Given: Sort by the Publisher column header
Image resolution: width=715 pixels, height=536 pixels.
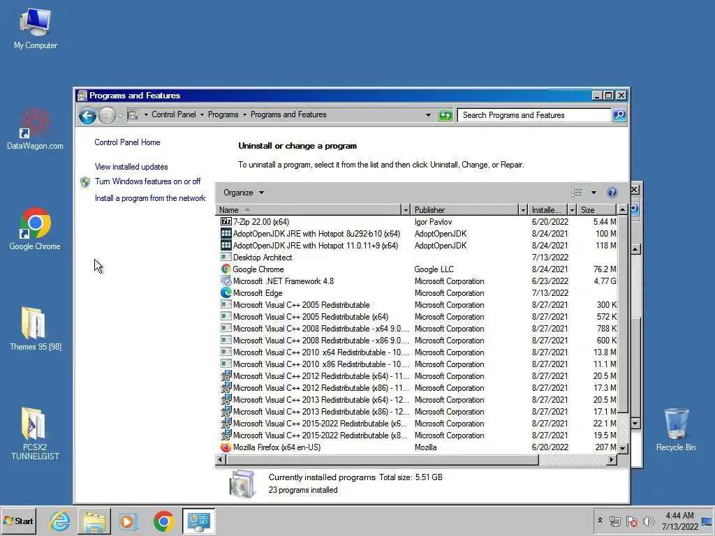Looking at the screenshot, I should pyautogui.click(x=464, y=209).
